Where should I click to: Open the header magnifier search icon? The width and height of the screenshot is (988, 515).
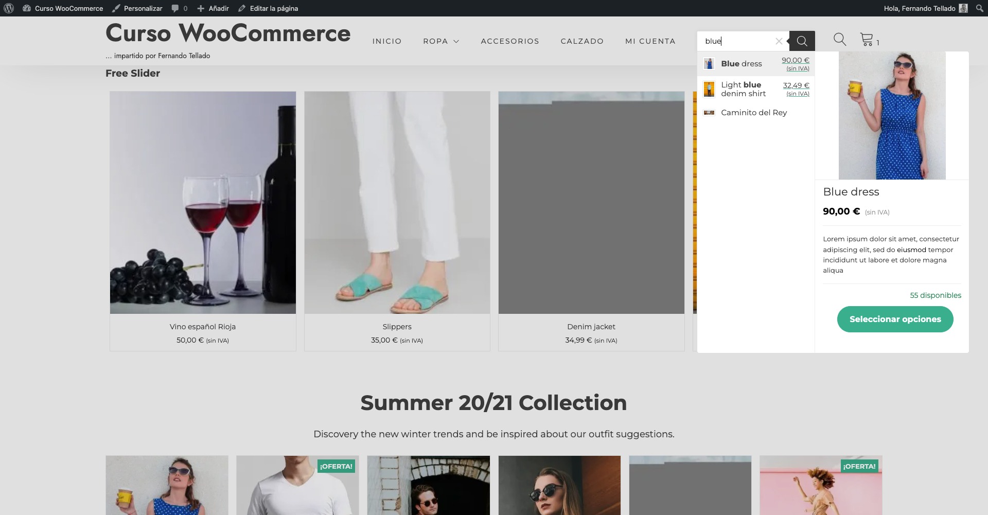click(839, 40)
